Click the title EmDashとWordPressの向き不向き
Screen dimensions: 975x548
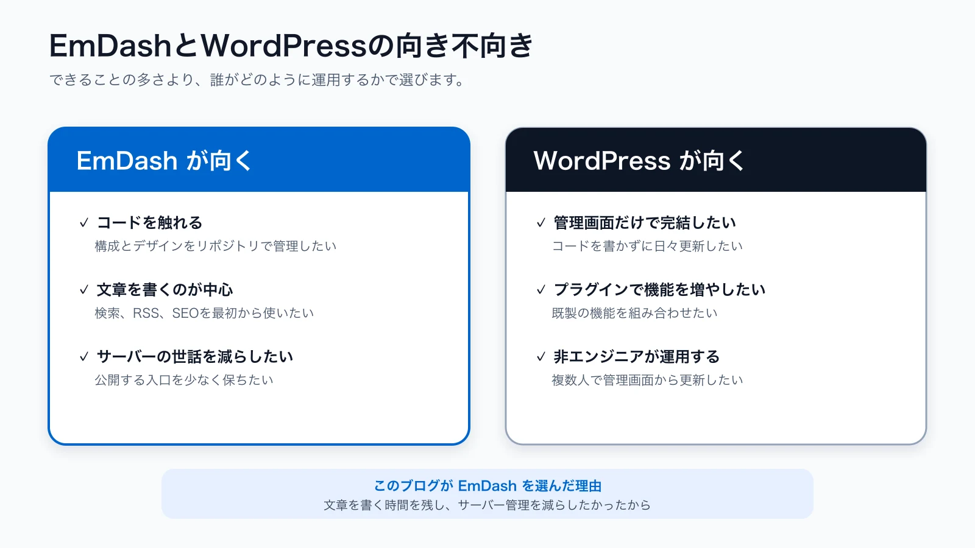click(291, 46)
